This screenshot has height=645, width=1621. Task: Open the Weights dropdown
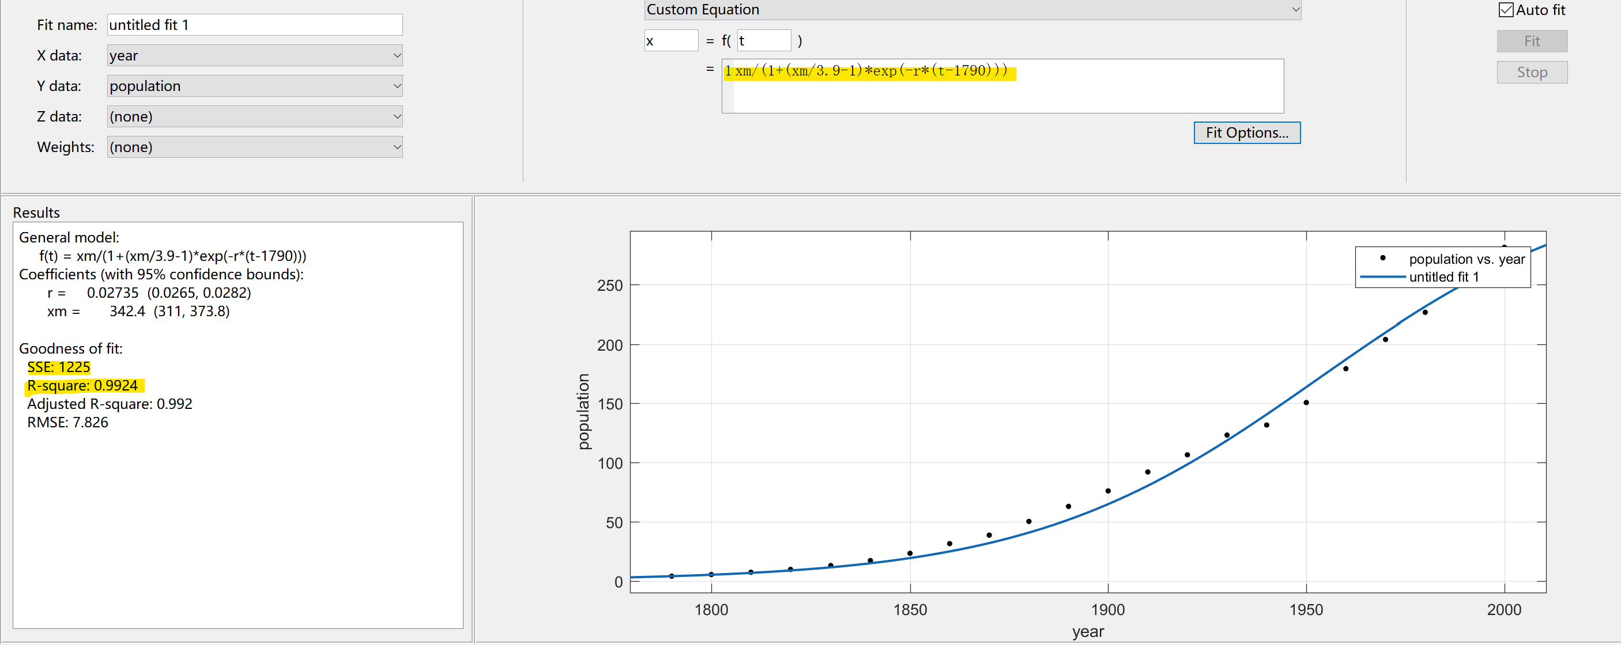[254, 147]
